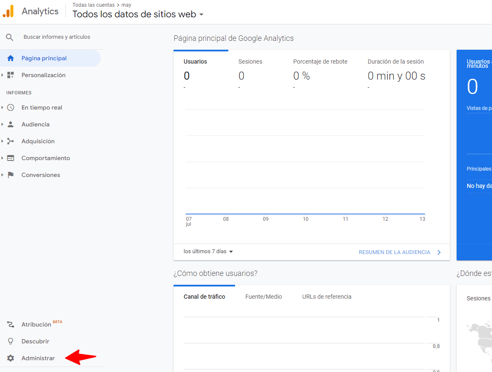The height and width of the screenshot is (372, 492).
Task: Click the Atribución path icon
Action: [x=11, y=324]
